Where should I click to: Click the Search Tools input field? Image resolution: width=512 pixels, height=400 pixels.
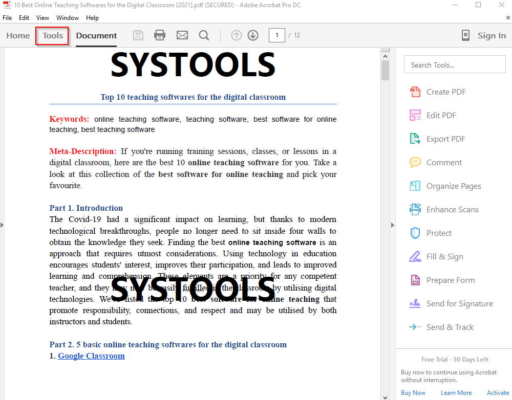coord(455,64)
